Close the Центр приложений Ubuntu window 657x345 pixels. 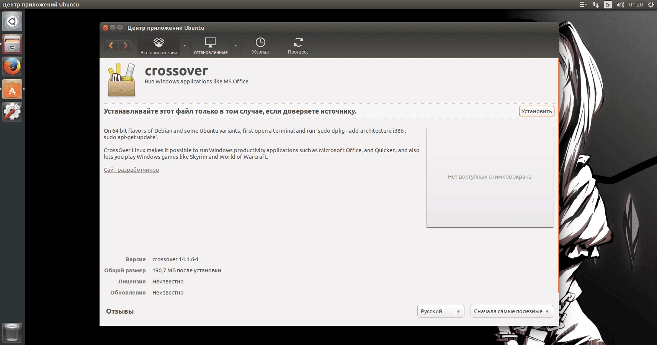106,28
